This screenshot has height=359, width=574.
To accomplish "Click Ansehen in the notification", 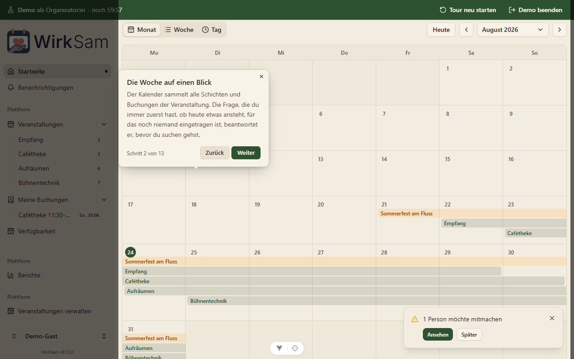I will tap(438, 335).
